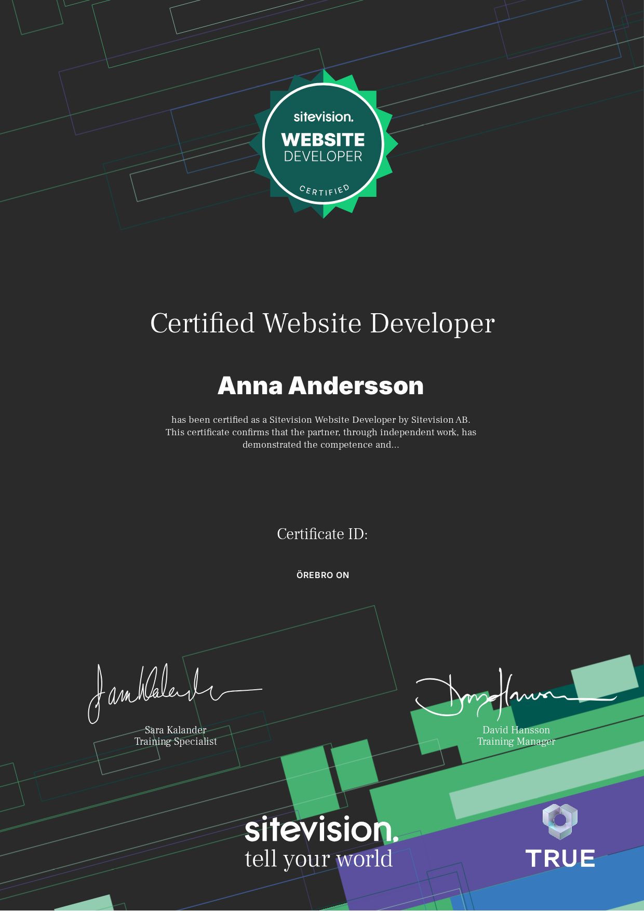
Task: Click the sitevision logo at bottom
Action: coord(321,829)
